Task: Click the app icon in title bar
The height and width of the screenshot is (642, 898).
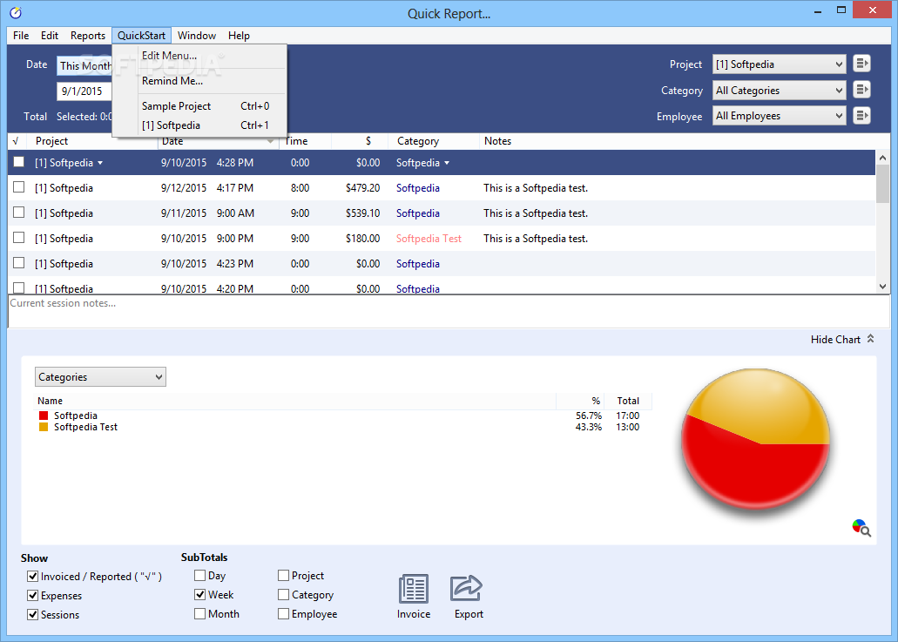Action: point(16,12)
